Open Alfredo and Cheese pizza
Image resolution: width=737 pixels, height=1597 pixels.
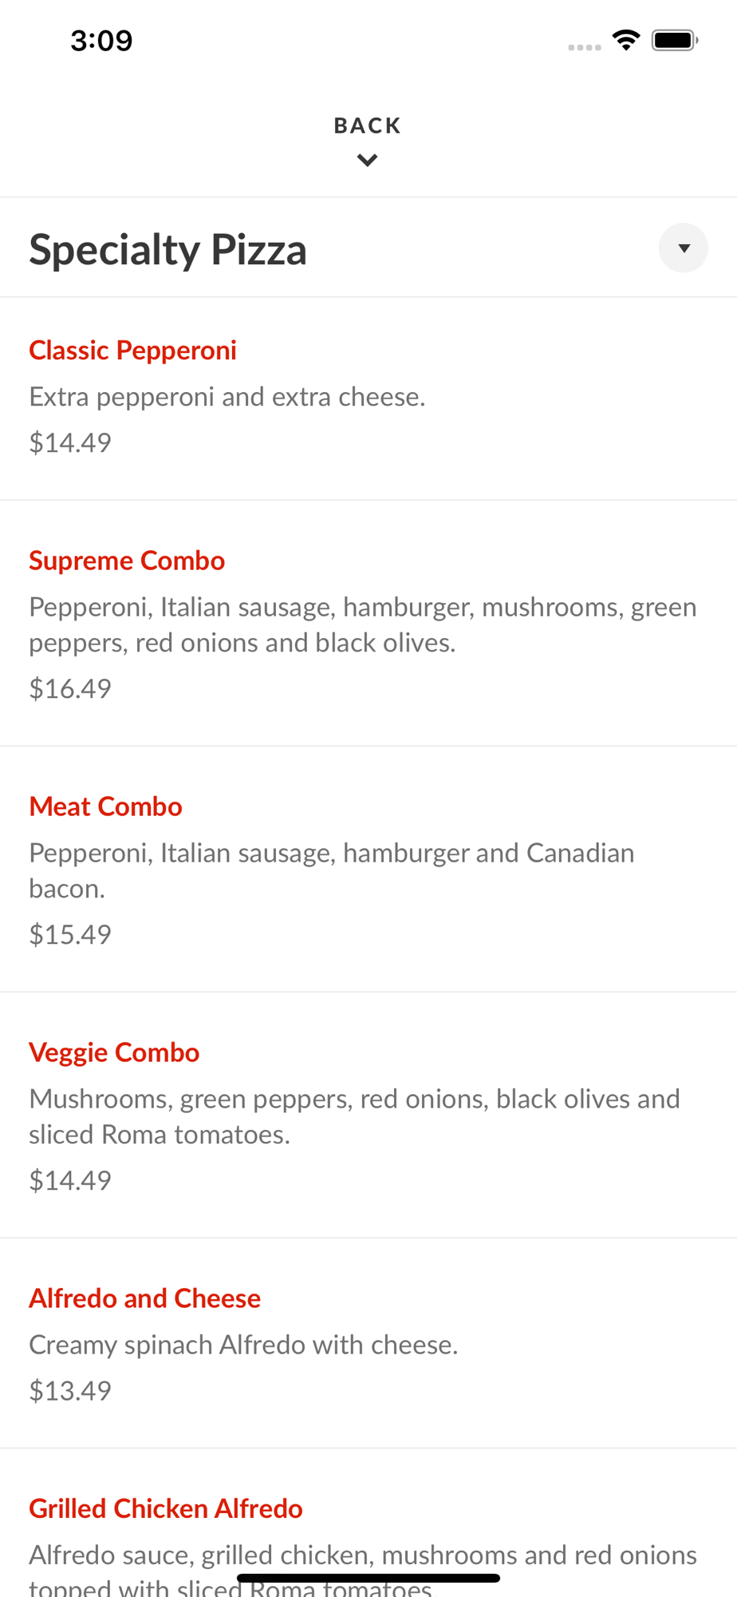click(144, 1298)
